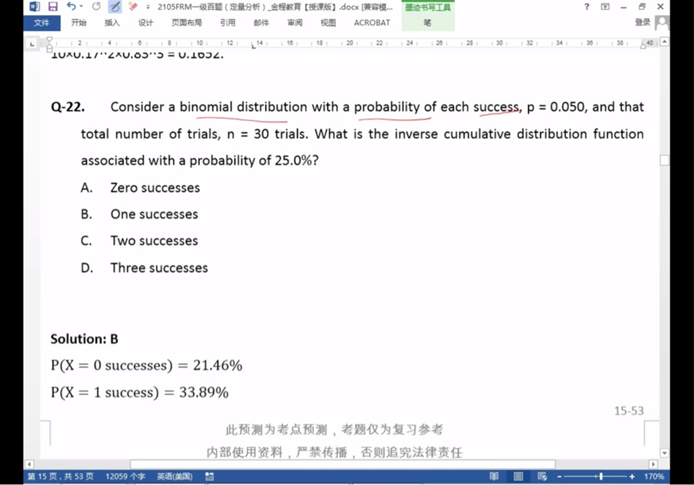Click page count '第 15 页, 共 53 页' status
Screen dimensions: 694x485
pos(60,477)
